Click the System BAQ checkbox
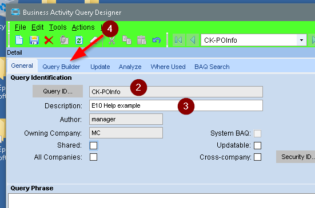Image resolution: width=315 pixels, height=208 pixels. point(257,133)
